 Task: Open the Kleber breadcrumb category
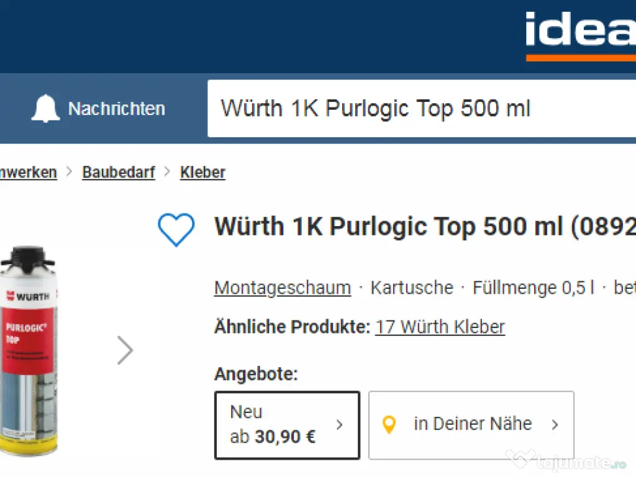tap(202, 172)
